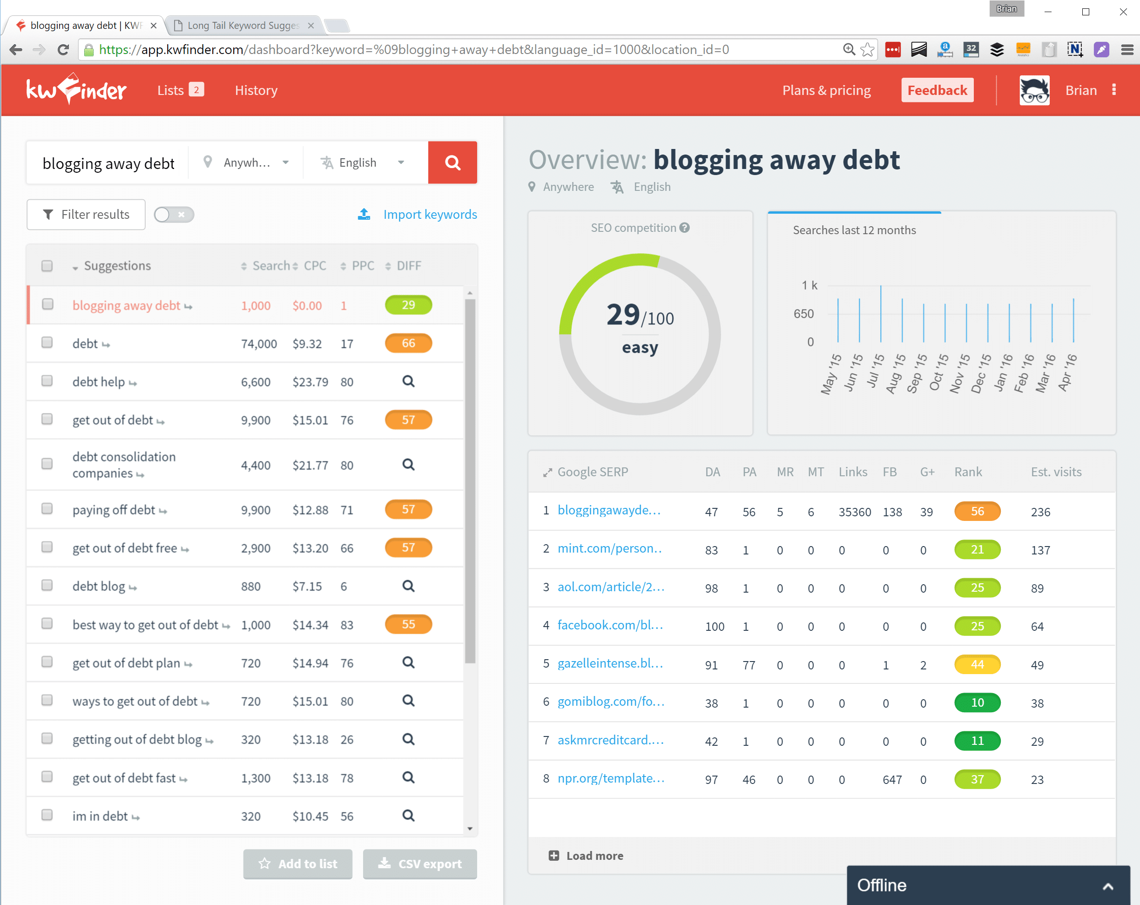1140x905 pixels.
Task: Reload the page with browser refresh icon
Action: tap(63, 50)
